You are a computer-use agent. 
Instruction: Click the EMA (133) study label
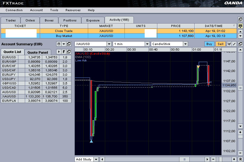(x=83, y=57)
